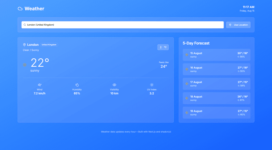Click the Wind icon above 7.2 km/h
This screenshot has height=150, width=272.
(40, 85)
